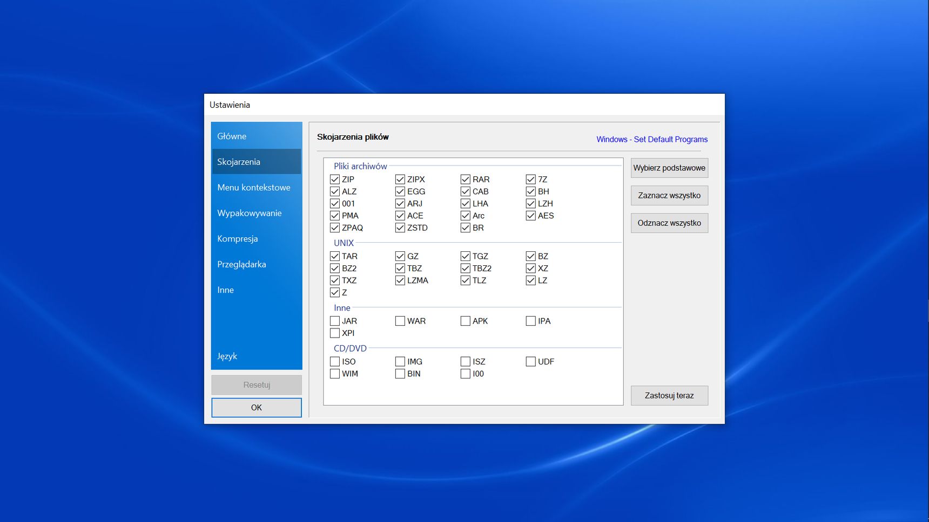The width and height of the screenshot is (929, 522).
Task: Check the IPA checkbox
Action: pos(531,321)
